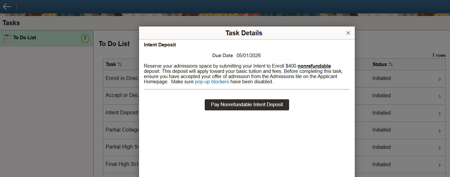
Task: Close the Task Details dialog
Action: 348,33
